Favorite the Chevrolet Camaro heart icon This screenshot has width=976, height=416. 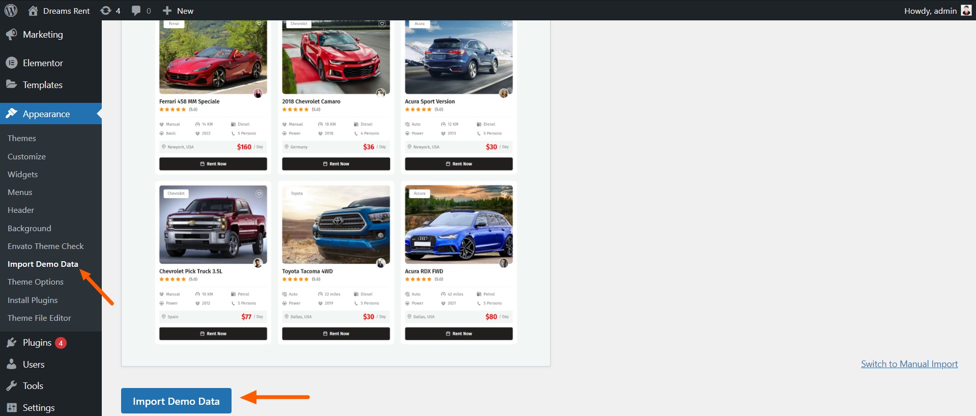(382, 24)
